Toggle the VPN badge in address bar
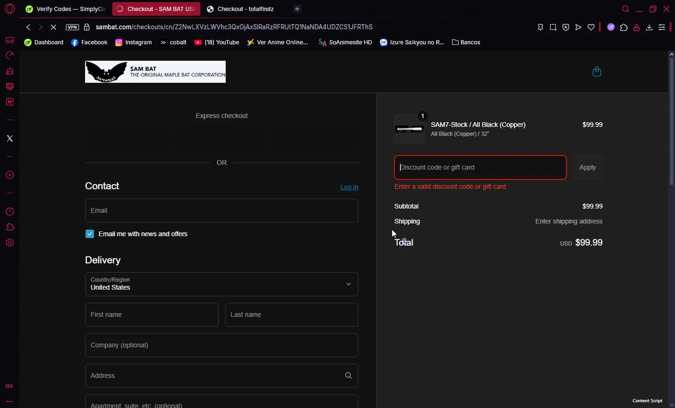Viewport: 675px width, 408px height. coord(72,27)
